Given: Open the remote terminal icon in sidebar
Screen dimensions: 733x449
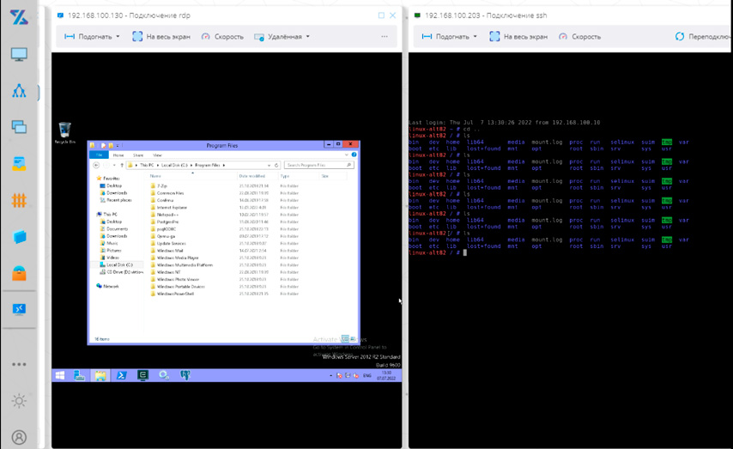Looking at the screenshot, I should pos(19,309).
